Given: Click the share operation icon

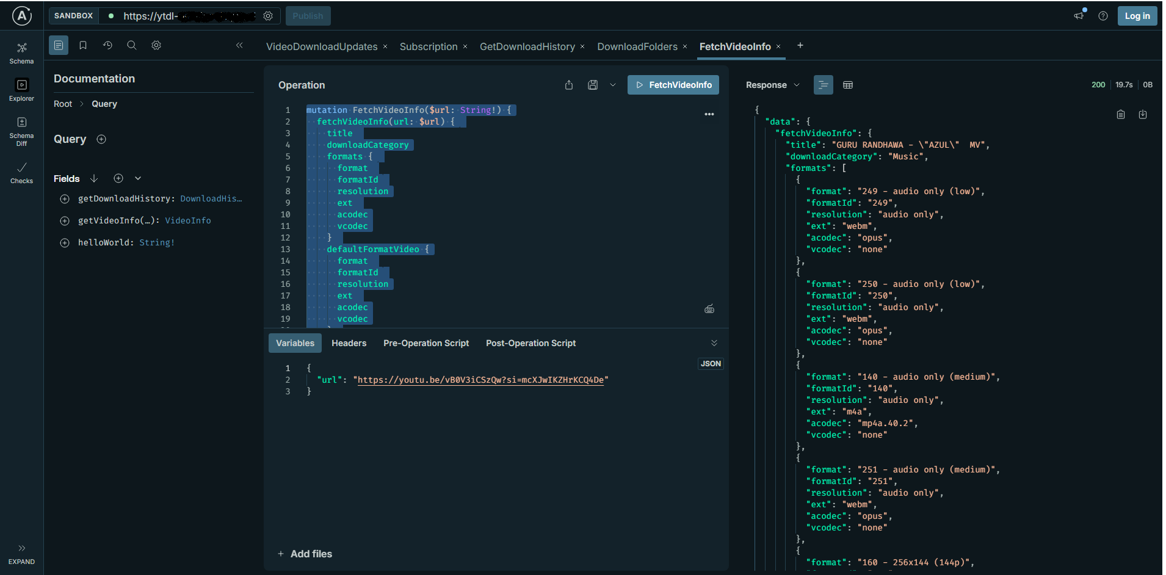Looking at the screenshot, I should point(569,85).
